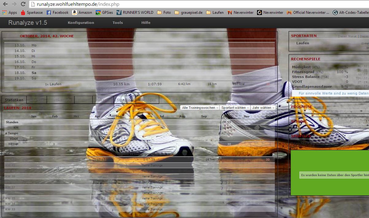
Task: Open the Tools menu
Action: pyautogui.click(x=117, y=23)
